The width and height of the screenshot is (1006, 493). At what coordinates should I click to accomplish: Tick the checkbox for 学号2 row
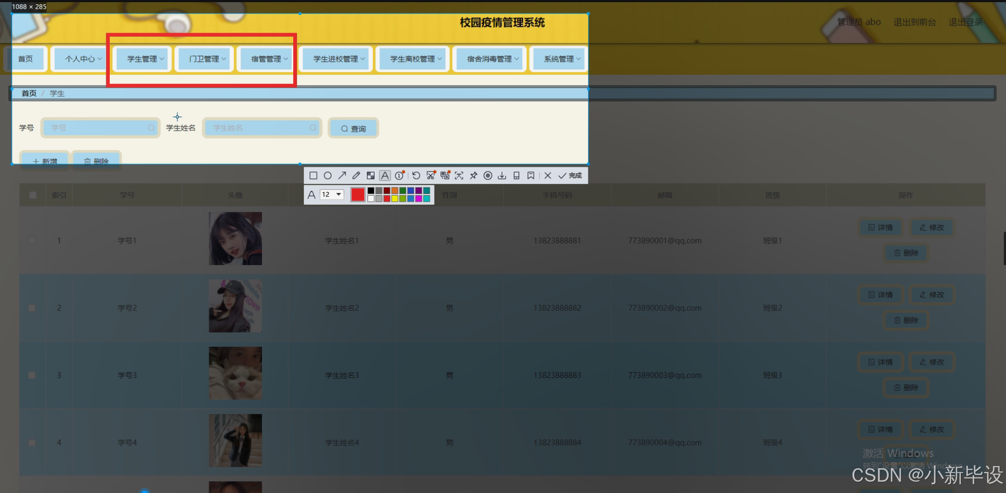32,308
